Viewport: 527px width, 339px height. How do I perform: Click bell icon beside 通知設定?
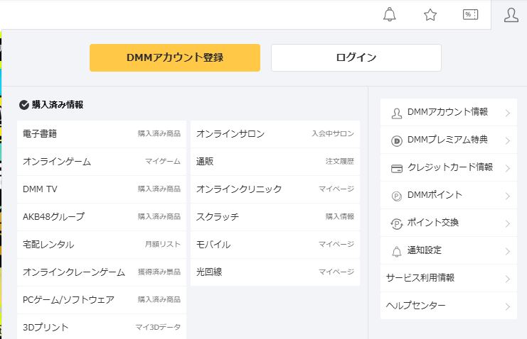point(397,252)
